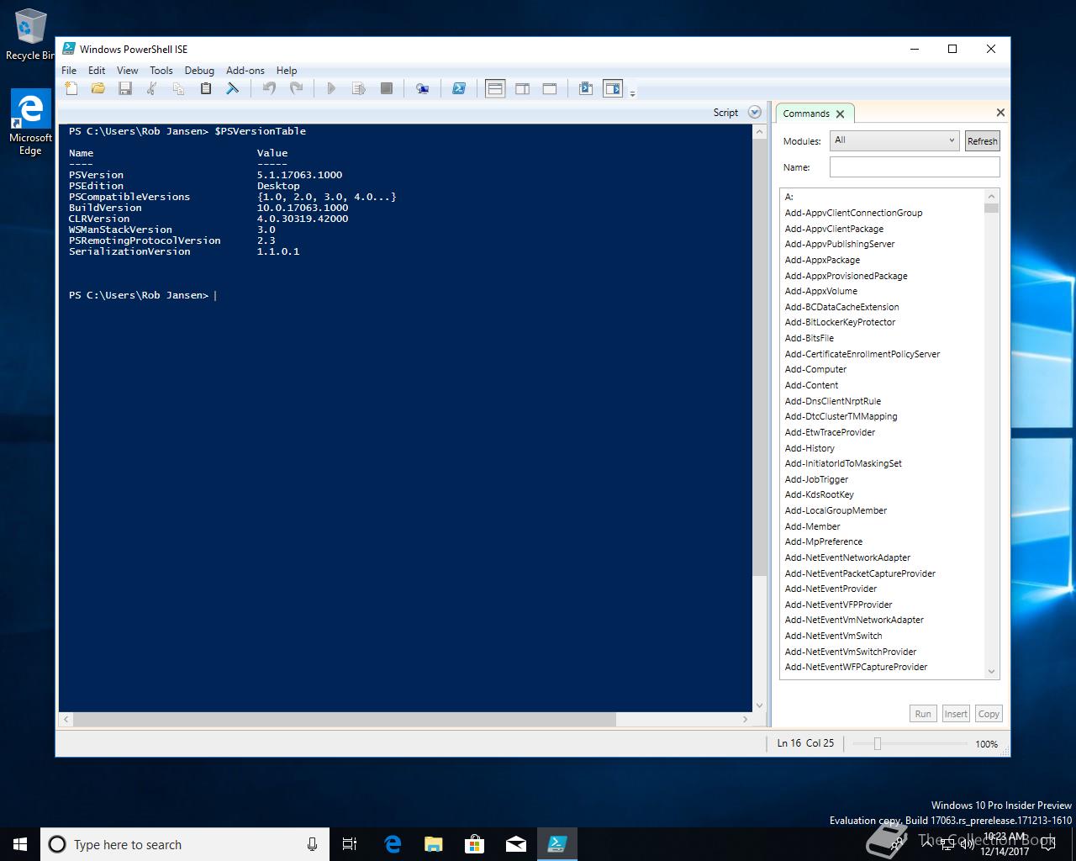The width and height of the screenshot is (1076, 861).
Task: Open the File menu
Action: 69,71
